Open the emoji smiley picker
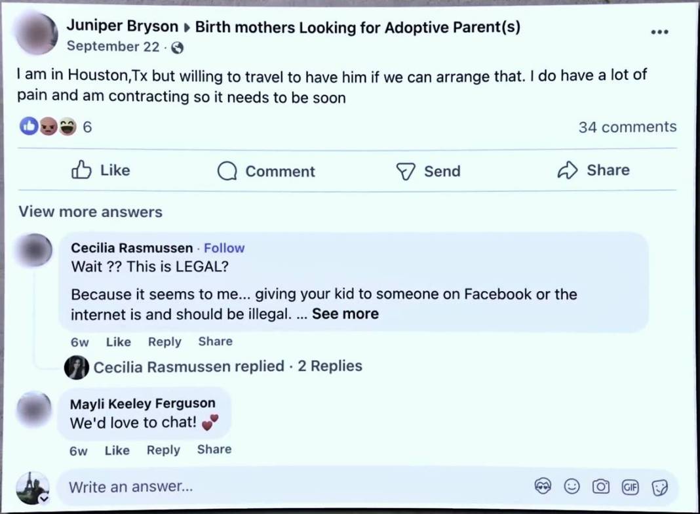 coord(572,486)
